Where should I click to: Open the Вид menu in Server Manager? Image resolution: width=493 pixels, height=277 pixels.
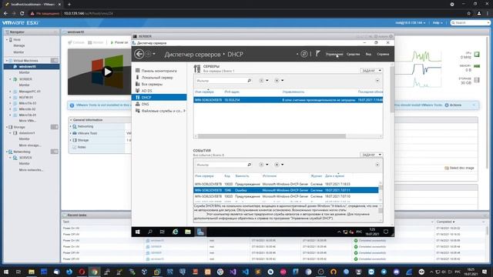pos(368,54)
